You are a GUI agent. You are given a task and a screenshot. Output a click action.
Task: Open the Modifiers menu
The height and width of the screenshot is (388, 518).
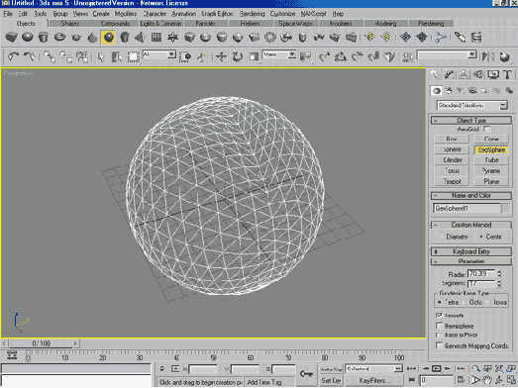pyautogui.click(x=126, y=14)
